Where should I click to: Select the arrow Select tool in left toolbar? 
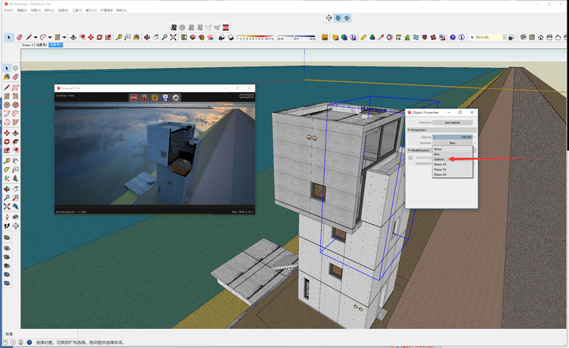[x=7, y=69]
